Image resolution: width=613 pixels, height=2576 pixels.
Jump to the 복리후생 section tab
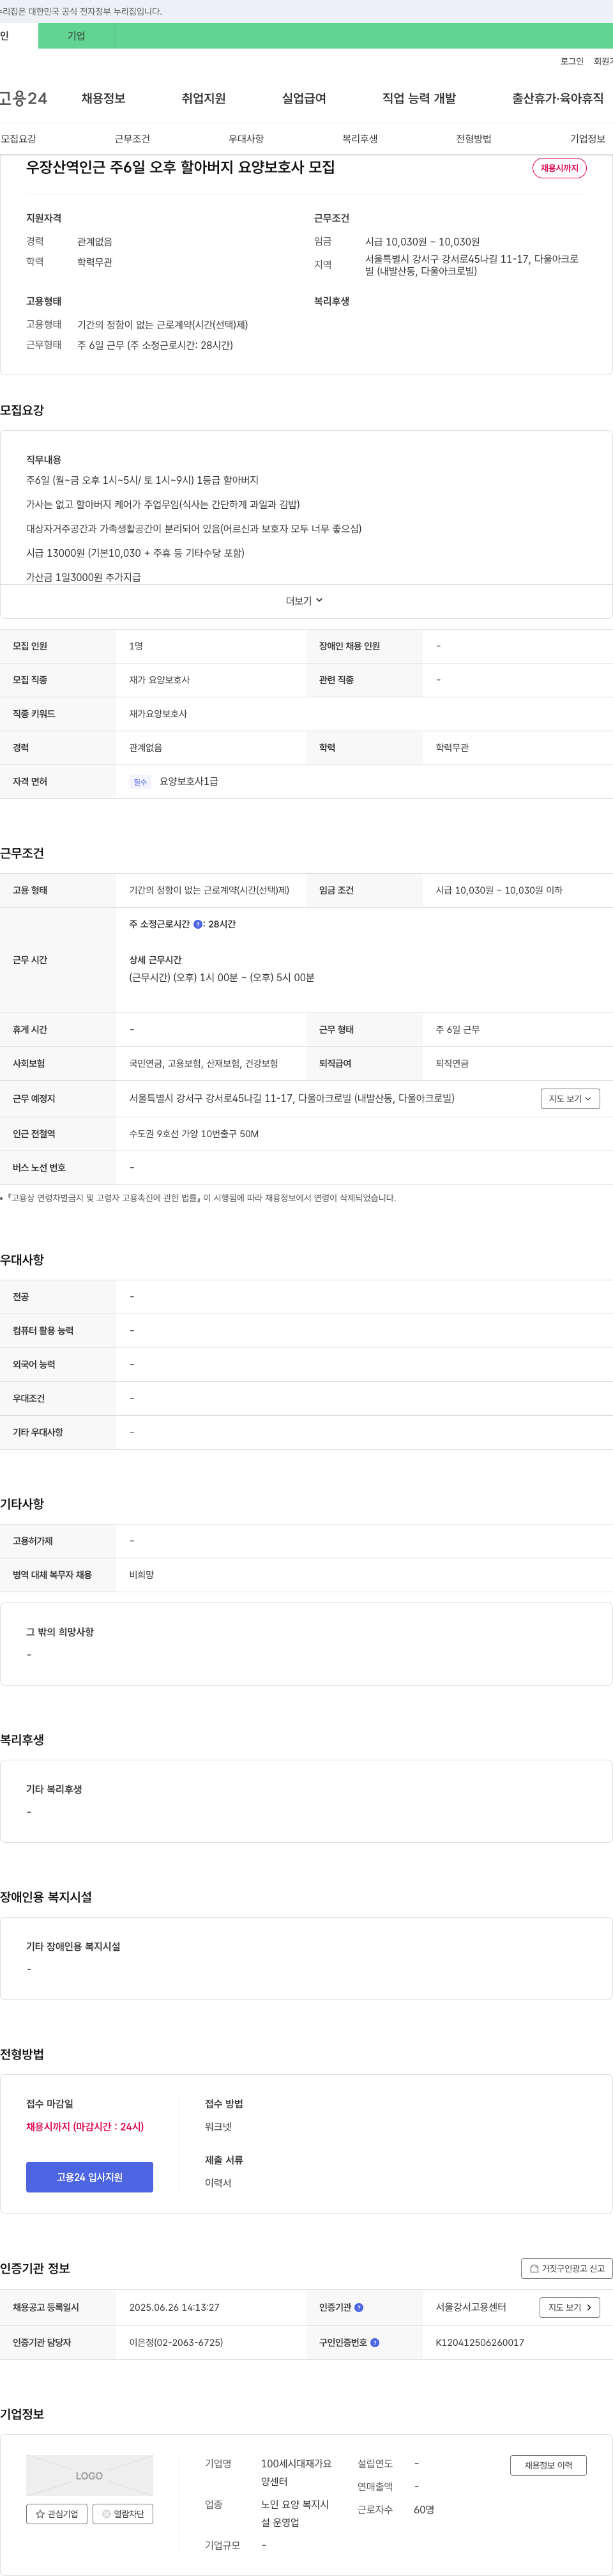pyautogui.click(x=359, y=139)
